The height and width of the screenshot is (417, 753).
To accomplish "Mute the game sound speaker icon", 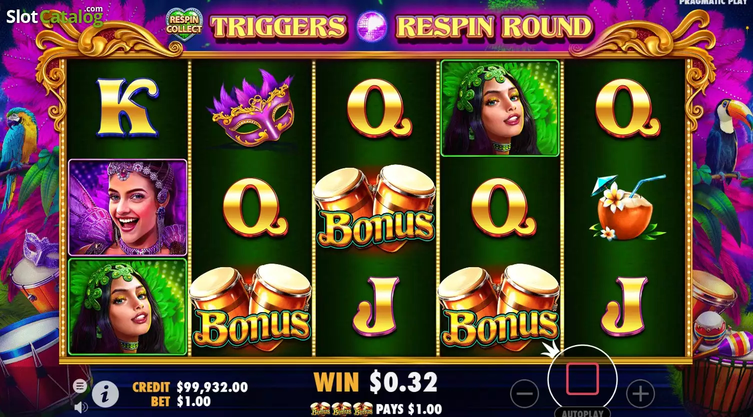I will [x=80, y=408].
